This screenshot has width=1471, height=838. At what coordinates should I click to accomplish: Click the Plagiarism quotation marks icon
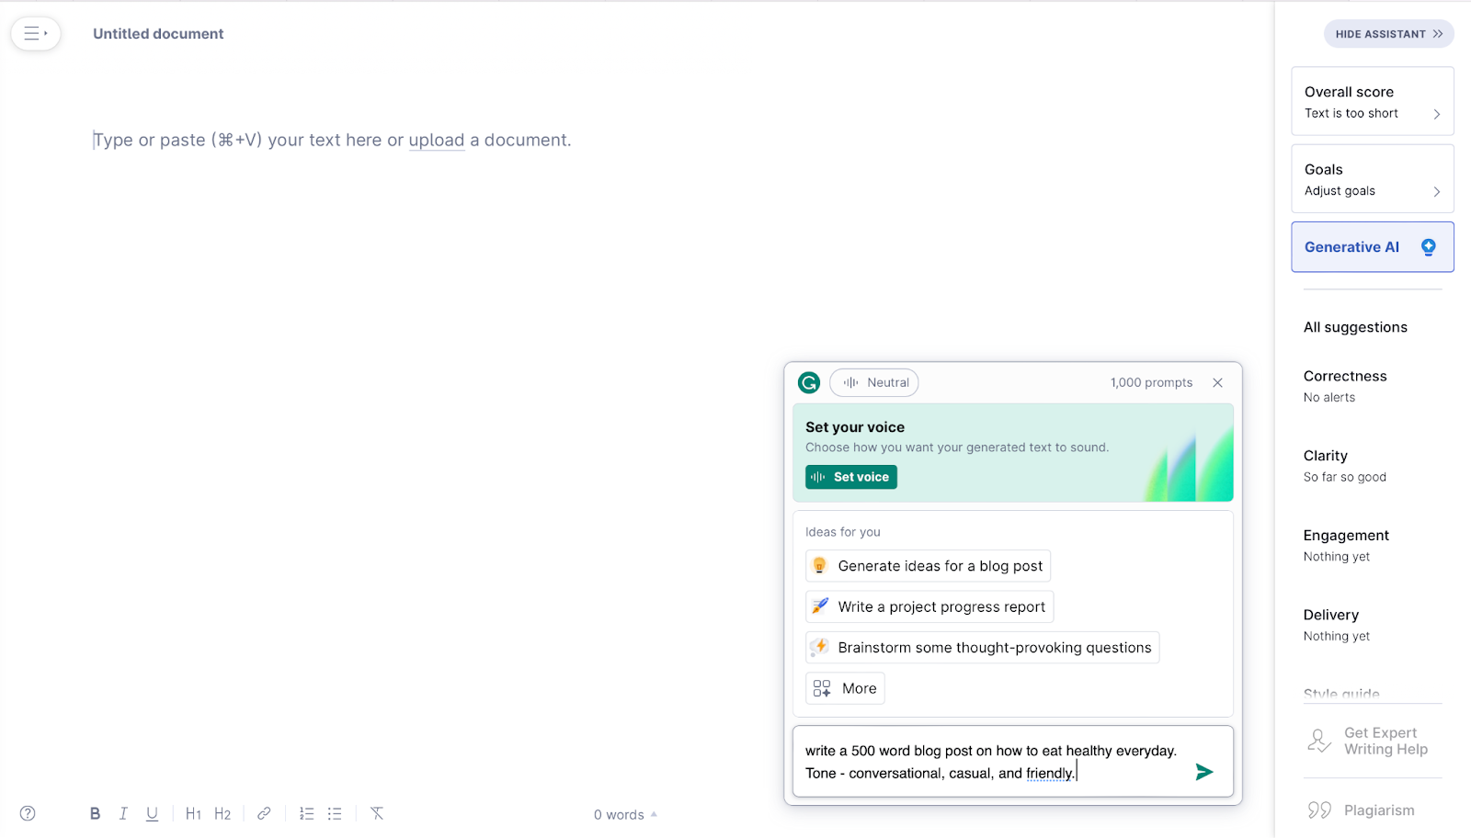(x=1319, y=810)
